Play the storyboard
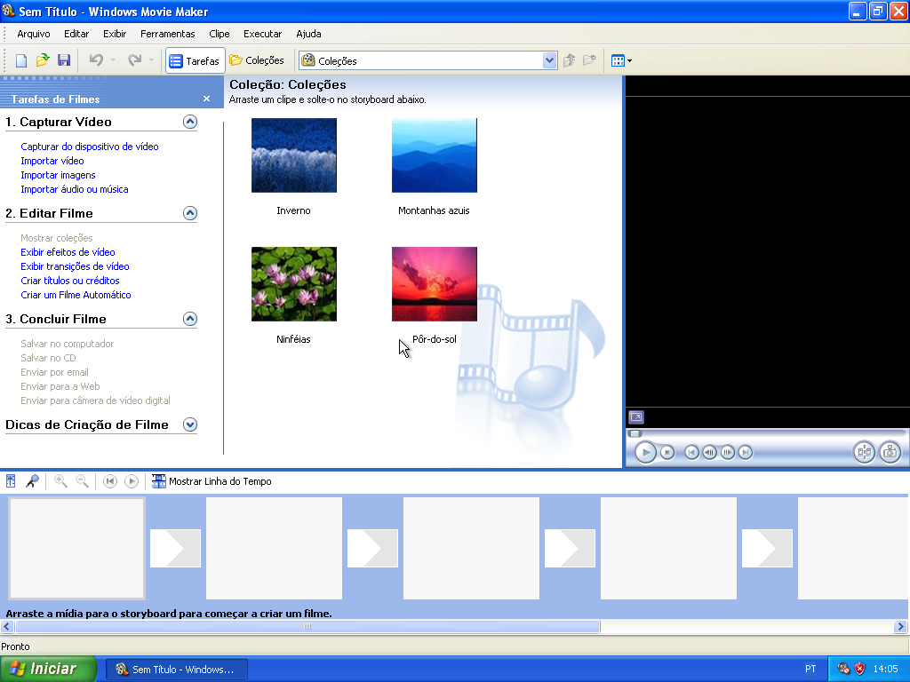 pos(132,481)
